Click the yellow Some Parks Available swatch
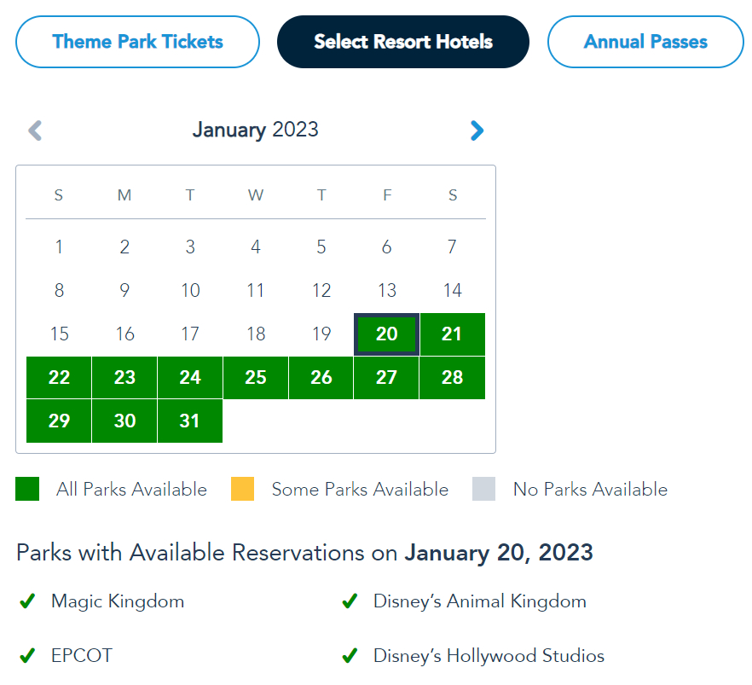Viewport: 752px width, 685px height. point(242,490)
